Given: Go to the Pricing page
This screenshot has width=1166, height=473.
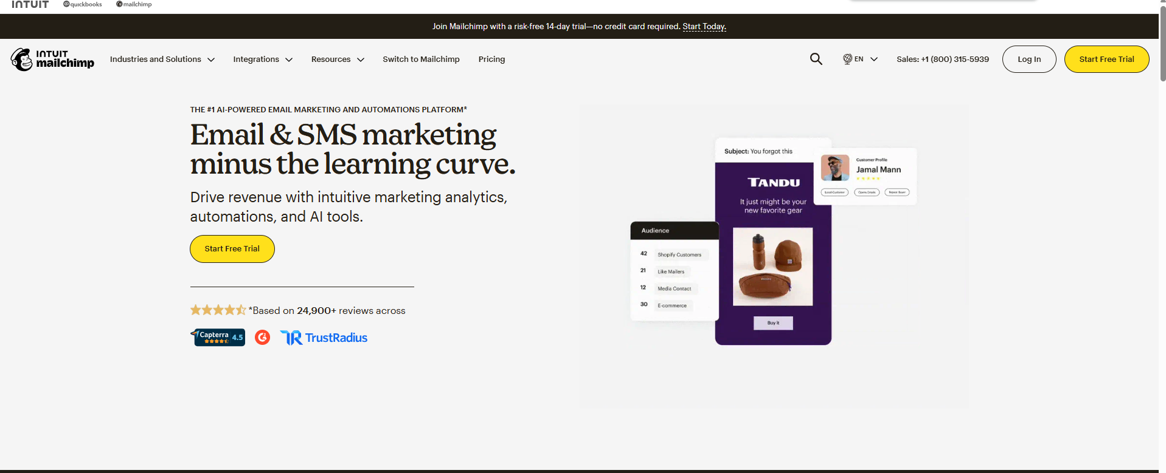Looking at the screenshot, I should click(491, 59).
